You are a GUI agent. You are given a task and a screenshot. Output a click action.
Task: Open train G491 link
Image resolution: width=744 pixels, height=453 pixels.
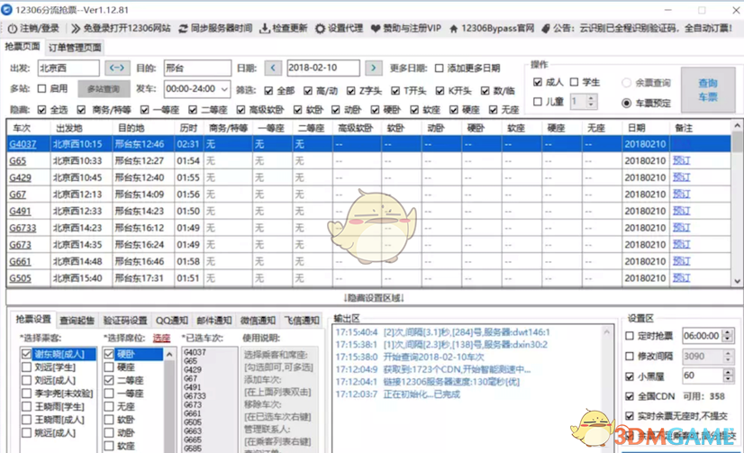20,211
